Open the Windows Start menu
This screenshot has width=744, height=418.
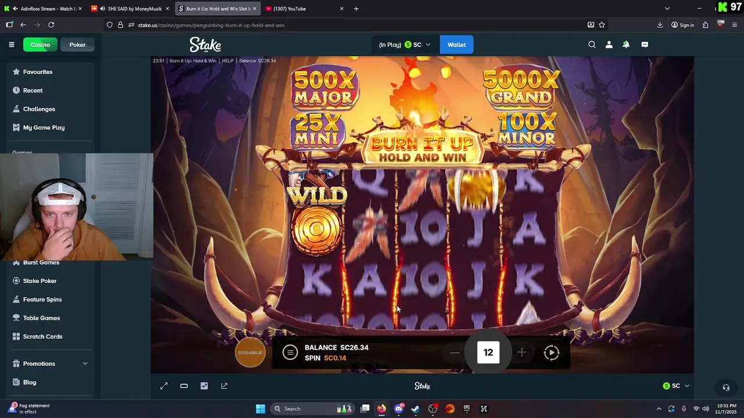point(260,409)
